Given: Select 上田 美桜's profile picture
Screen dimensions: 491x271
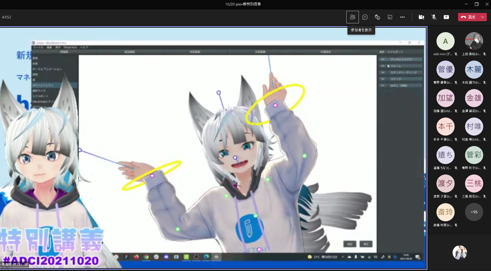Looking at the screenshot, I should tap(474, 41).
